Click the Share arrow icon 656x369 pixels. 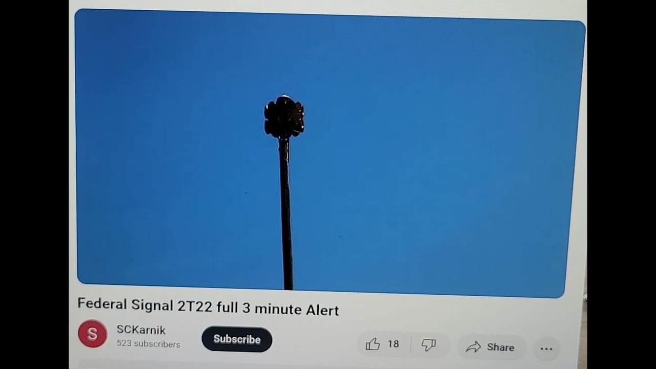pyautogui.click(x=473, y=347)
